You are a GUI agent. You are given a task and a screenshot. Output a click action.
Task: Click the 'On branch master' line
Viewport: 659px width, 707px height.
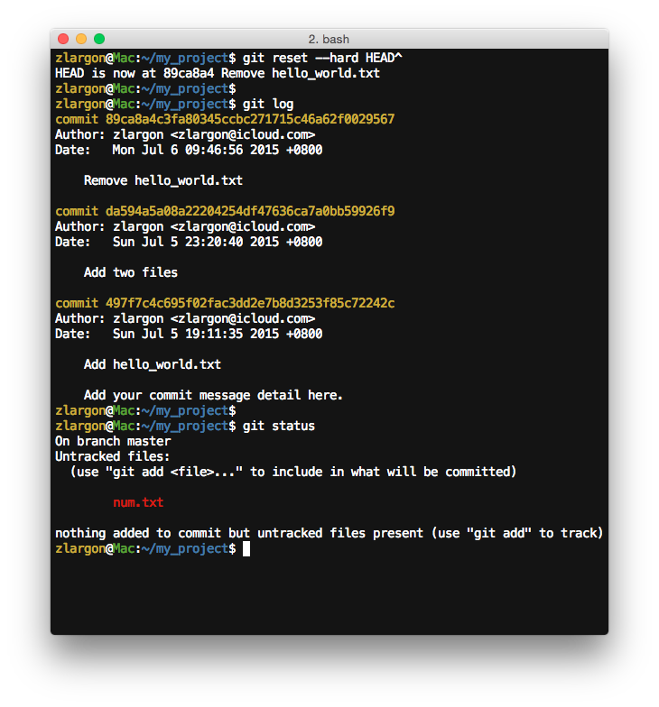coord(113,442)
